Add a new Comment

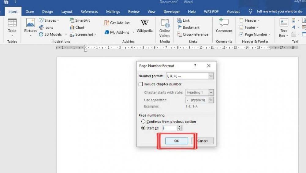tap(224, 26)
